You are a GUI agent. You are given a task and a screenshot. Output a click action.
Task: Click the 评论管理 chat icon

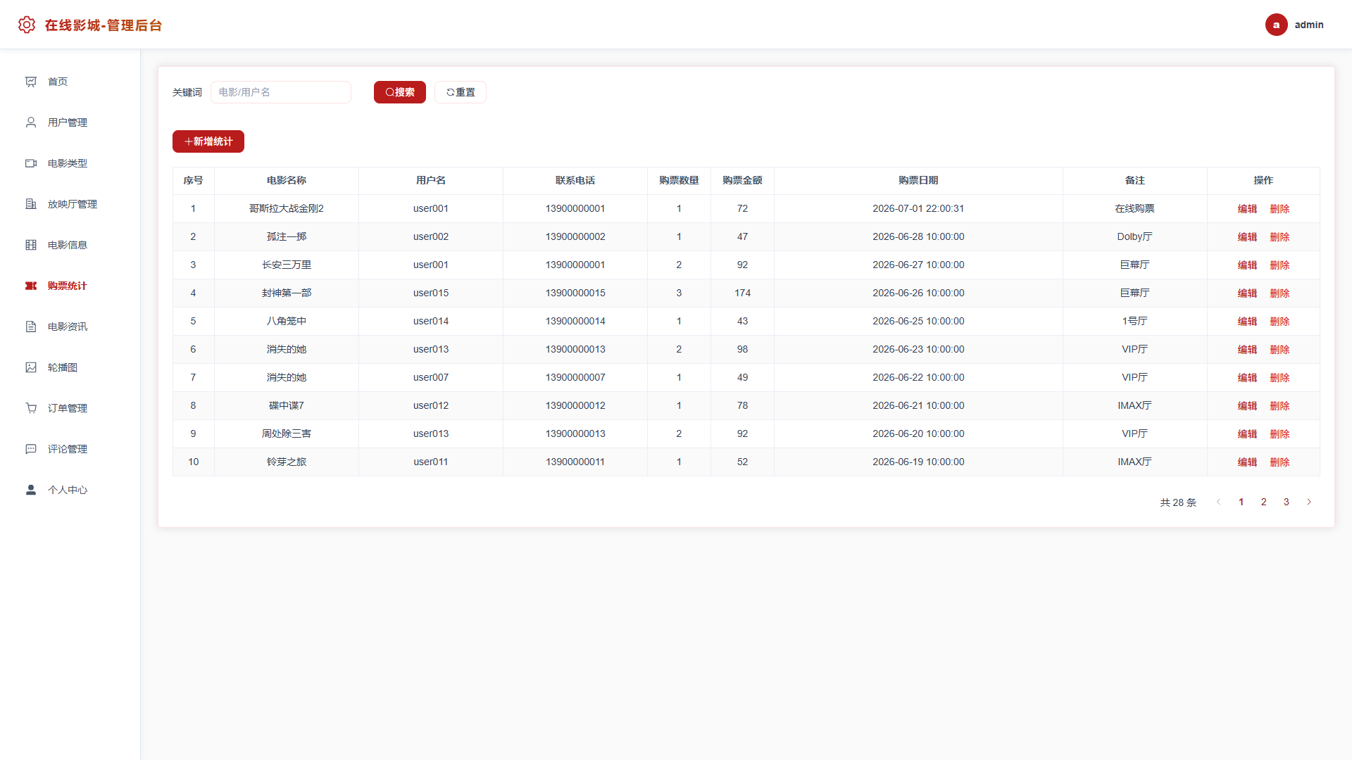(x=31, y=449)
